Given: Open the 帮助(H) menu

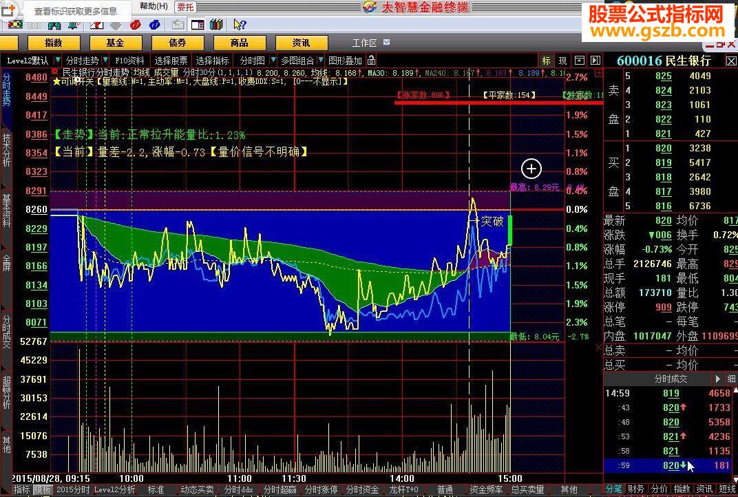Looking at the screenshot, I should (x=154, y=7).
